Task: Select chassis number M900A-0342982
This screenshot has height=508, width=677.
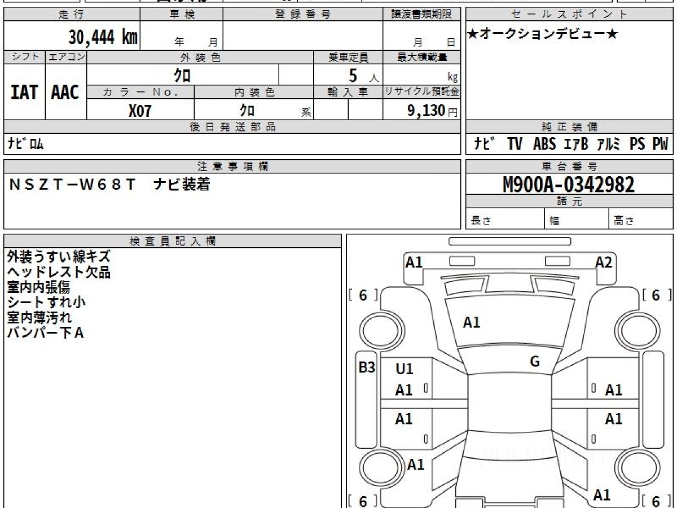Action: coord(569,184)
